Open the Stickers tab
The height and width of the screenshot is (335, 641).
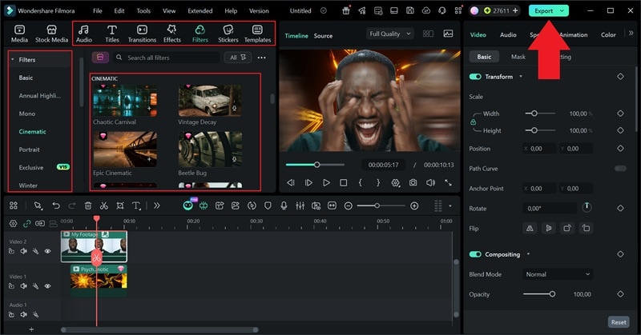click(228, 34)
